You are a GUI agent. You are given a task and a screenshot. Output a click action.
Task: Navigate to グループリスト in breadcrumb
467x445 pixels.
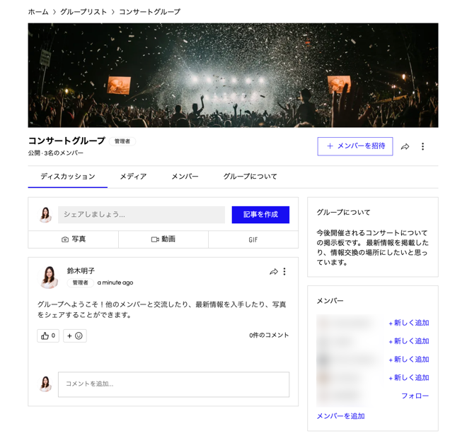pyautogui.click(x=83, y=12)
